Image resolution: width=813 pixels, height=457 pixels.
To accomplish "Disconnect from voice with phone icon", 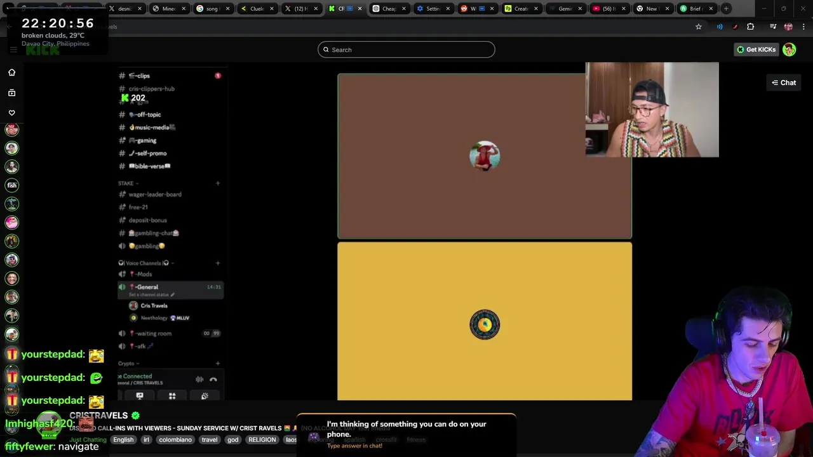I will [213, 380].
